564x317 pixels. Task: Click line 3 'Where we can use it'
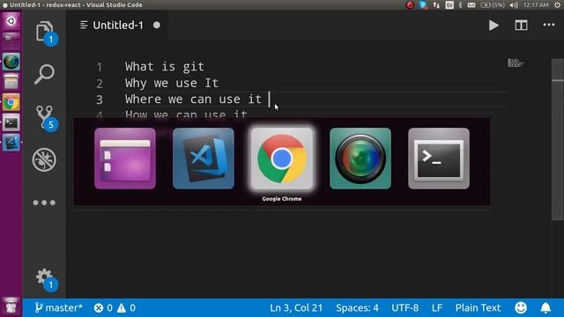[193, 100]
